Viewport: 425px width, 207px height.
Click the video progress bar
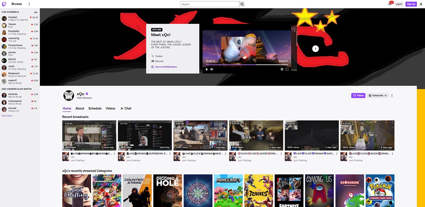pyautogui.click(x=247, y=65)
